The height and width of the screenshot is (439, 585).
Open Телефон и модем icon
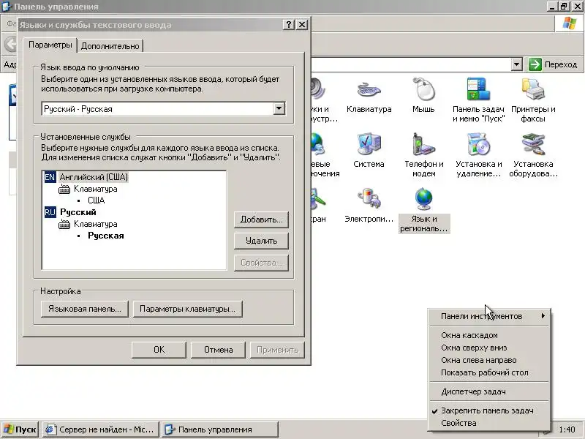[424, 154]
